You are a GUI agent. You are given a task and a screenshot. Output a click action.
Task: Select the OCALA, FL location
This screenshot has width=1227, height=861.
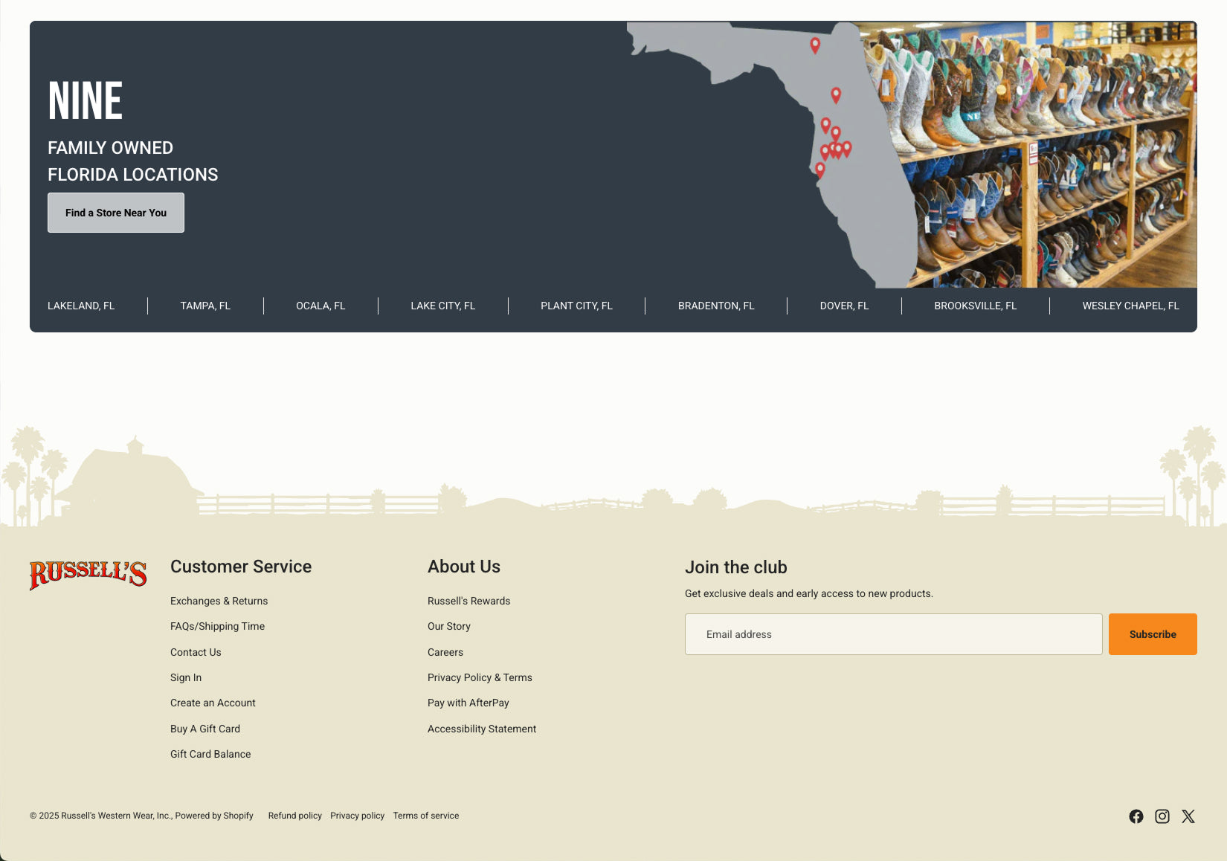[321, 306]
